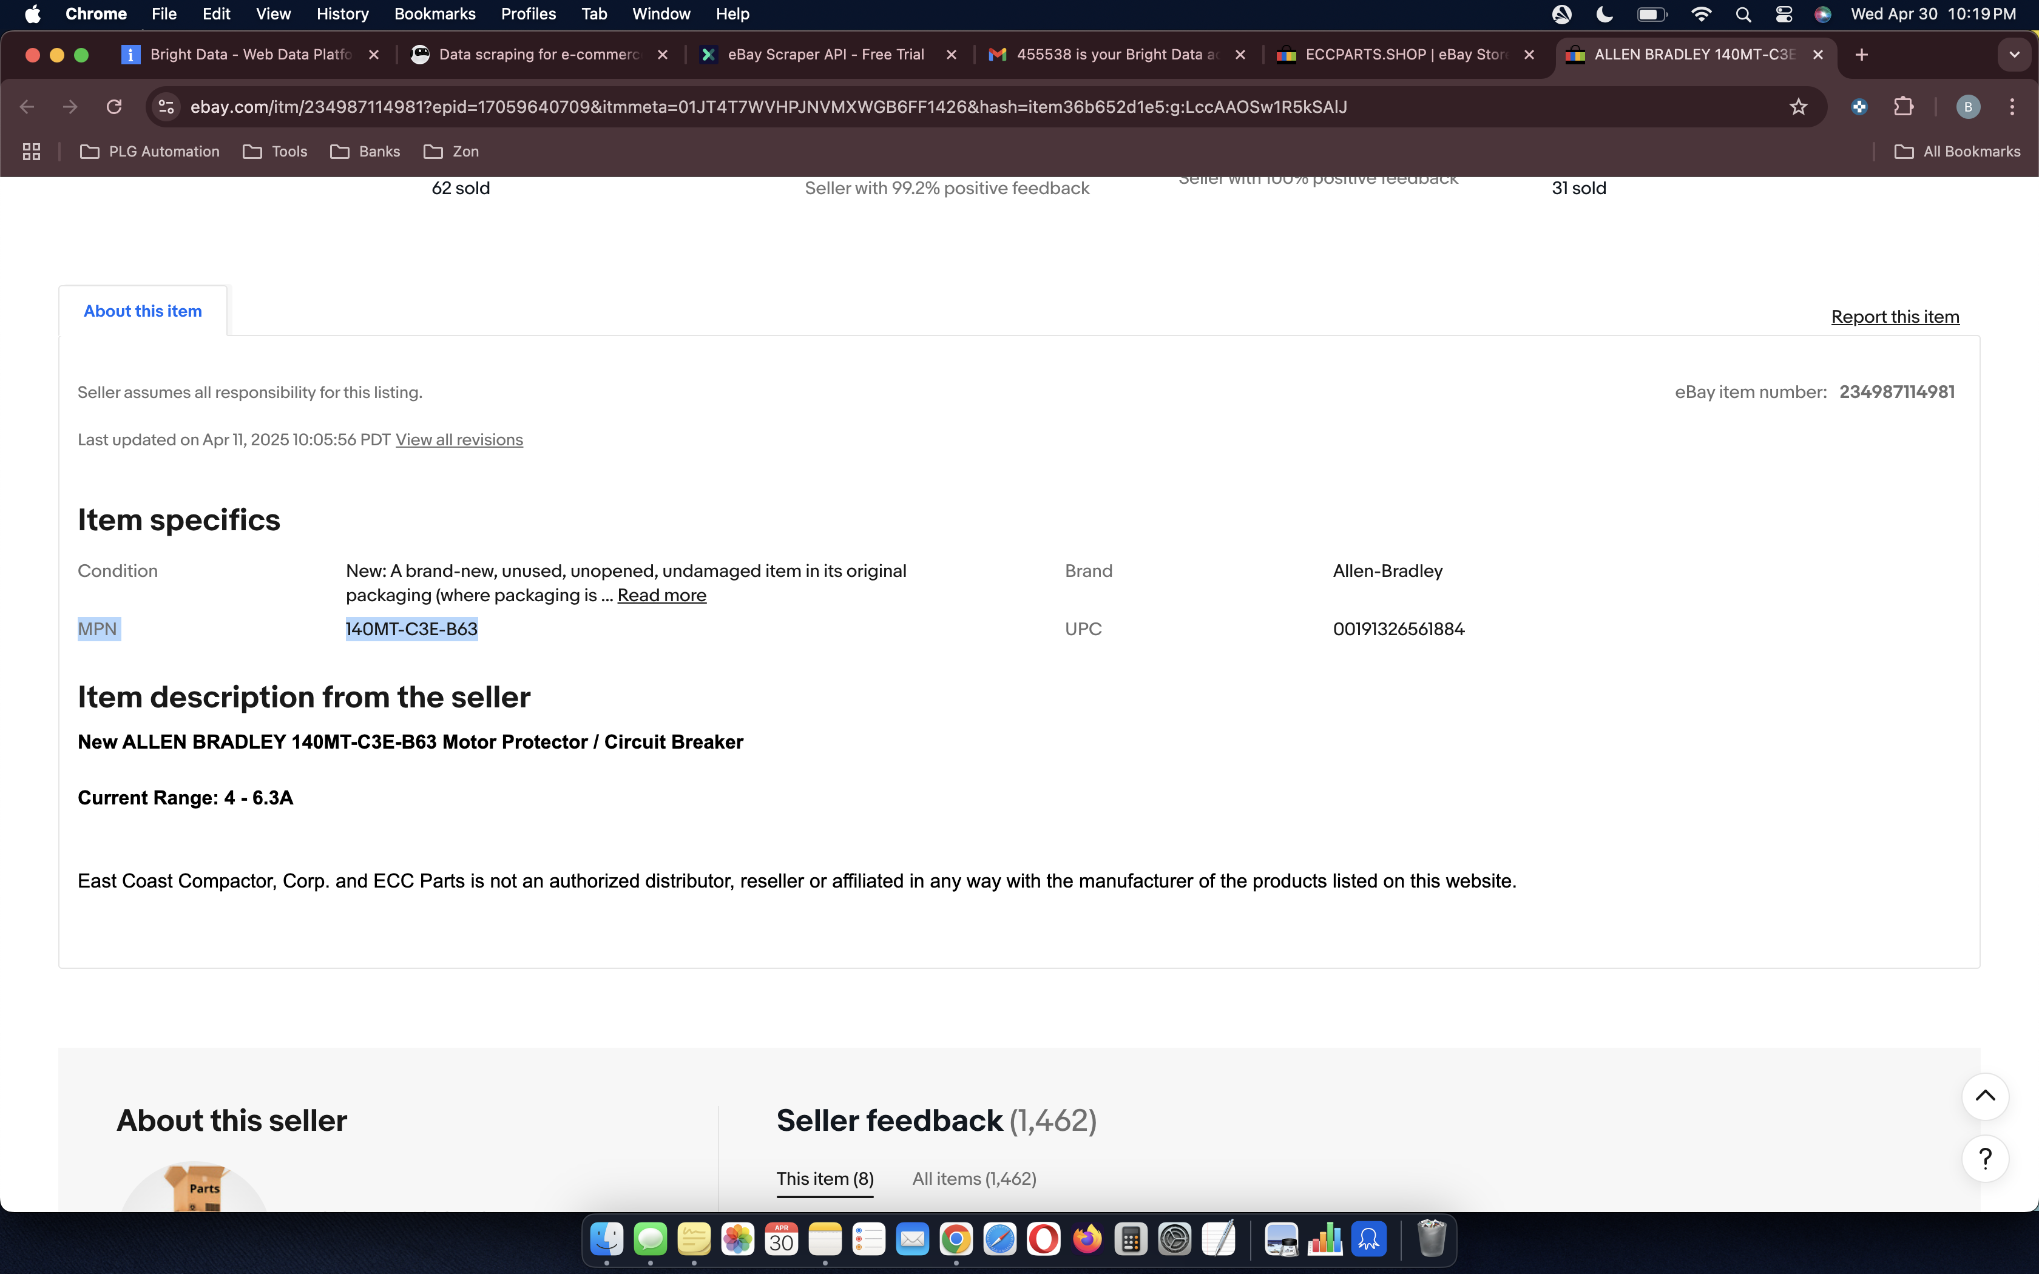Open Calculator from the dock
The width and height of the screenshot is (2039, 1274).
point(1131,1239)
